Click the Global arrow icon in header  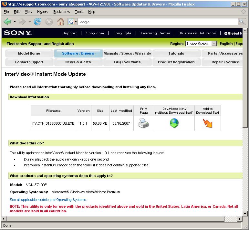(x=226, y=33)
